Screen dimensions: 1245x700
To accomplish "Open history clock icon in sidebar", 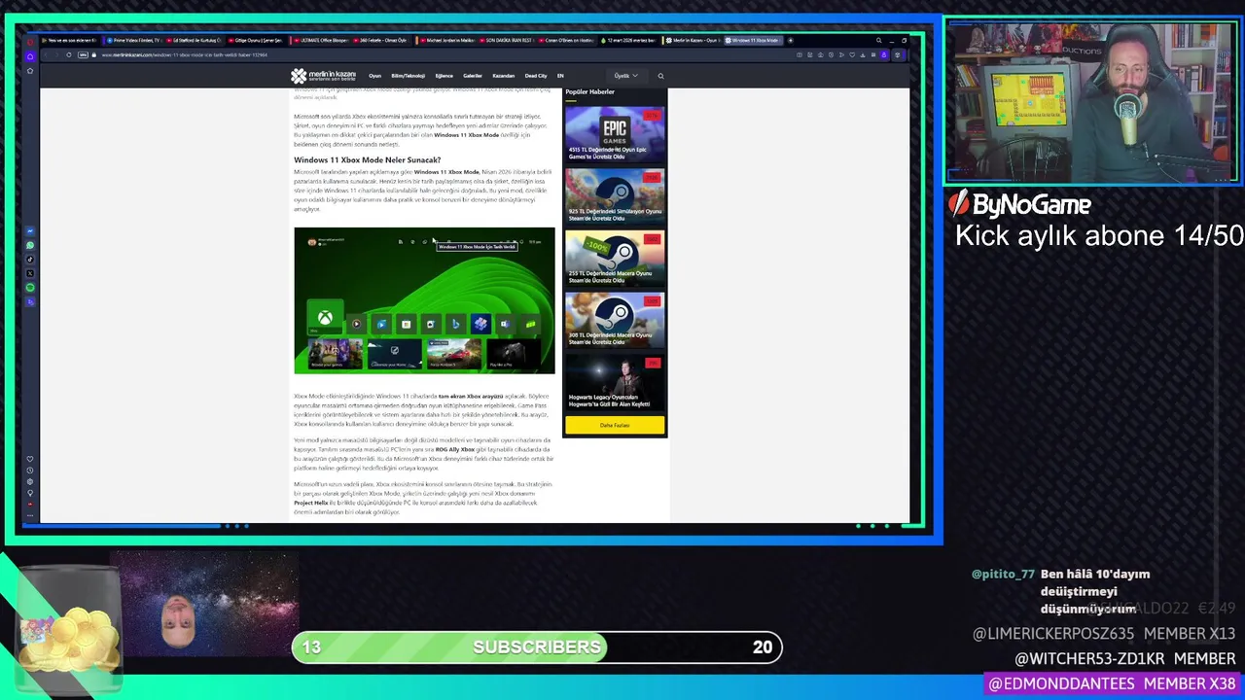I will [30, 470].
